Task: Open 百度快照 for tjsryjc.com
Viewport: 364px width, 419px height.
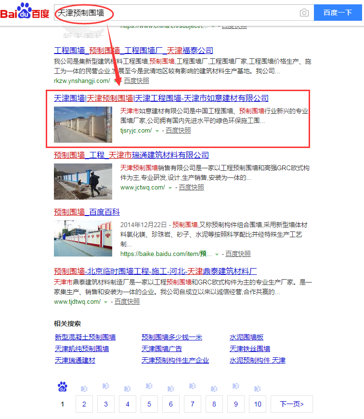Action: point(178,130)
